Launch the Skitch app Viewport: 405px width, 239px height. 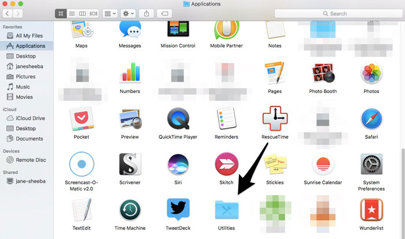[x=227, y=165]
